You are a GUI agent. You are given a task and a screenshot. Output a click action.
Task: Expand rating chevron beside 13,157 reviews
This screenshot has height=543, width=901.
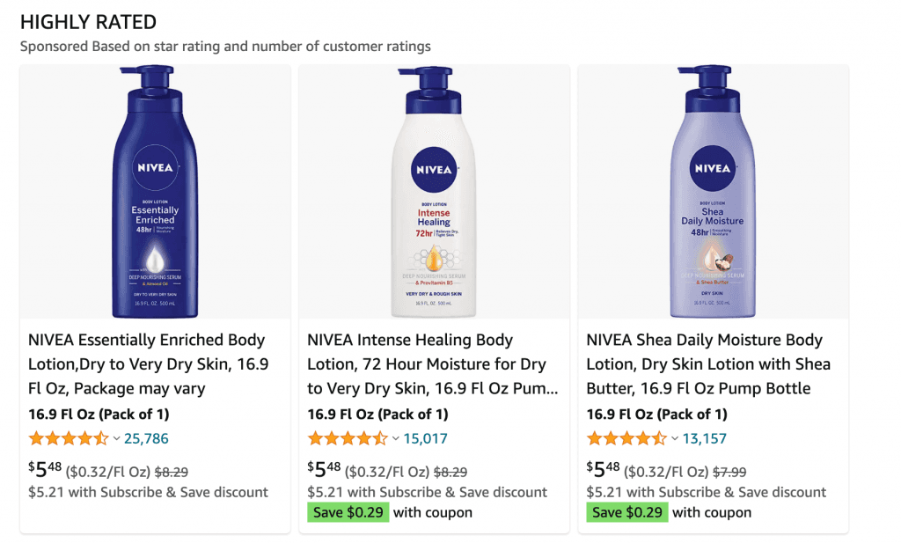click(675, 438)
